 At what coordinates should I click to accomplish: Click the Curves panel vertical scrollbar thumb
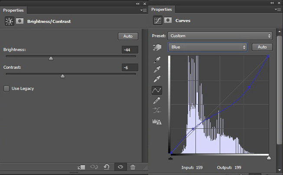(280, 90)
